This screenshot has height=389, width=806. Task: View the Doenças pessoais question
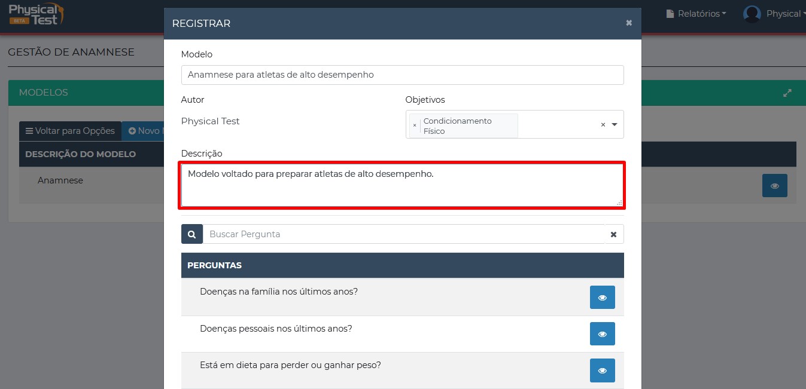602,334
